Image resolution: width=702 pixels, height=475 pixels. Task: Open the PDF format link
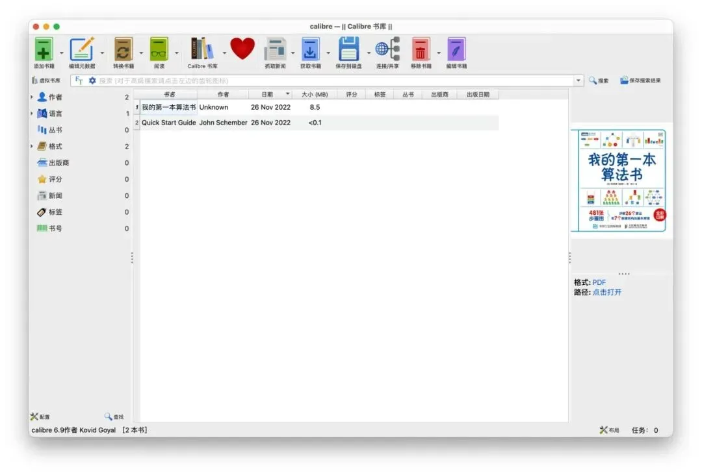pyautogui.click(x=599, y=282)
